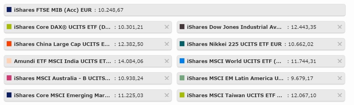The height and width of the screenshot is (105, 354).
Task: Click the blue MSCI World color swatch
Action: tap(182, 61)
